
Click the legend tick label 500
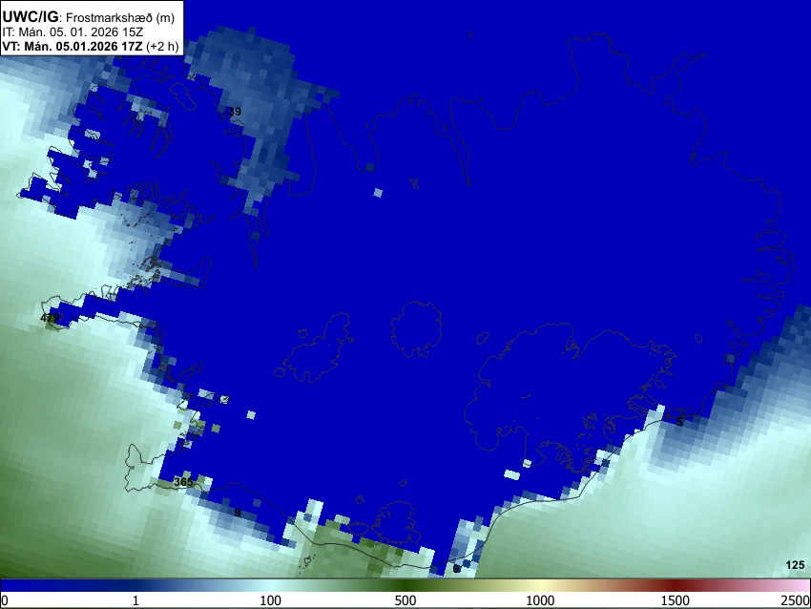point(405,600)
